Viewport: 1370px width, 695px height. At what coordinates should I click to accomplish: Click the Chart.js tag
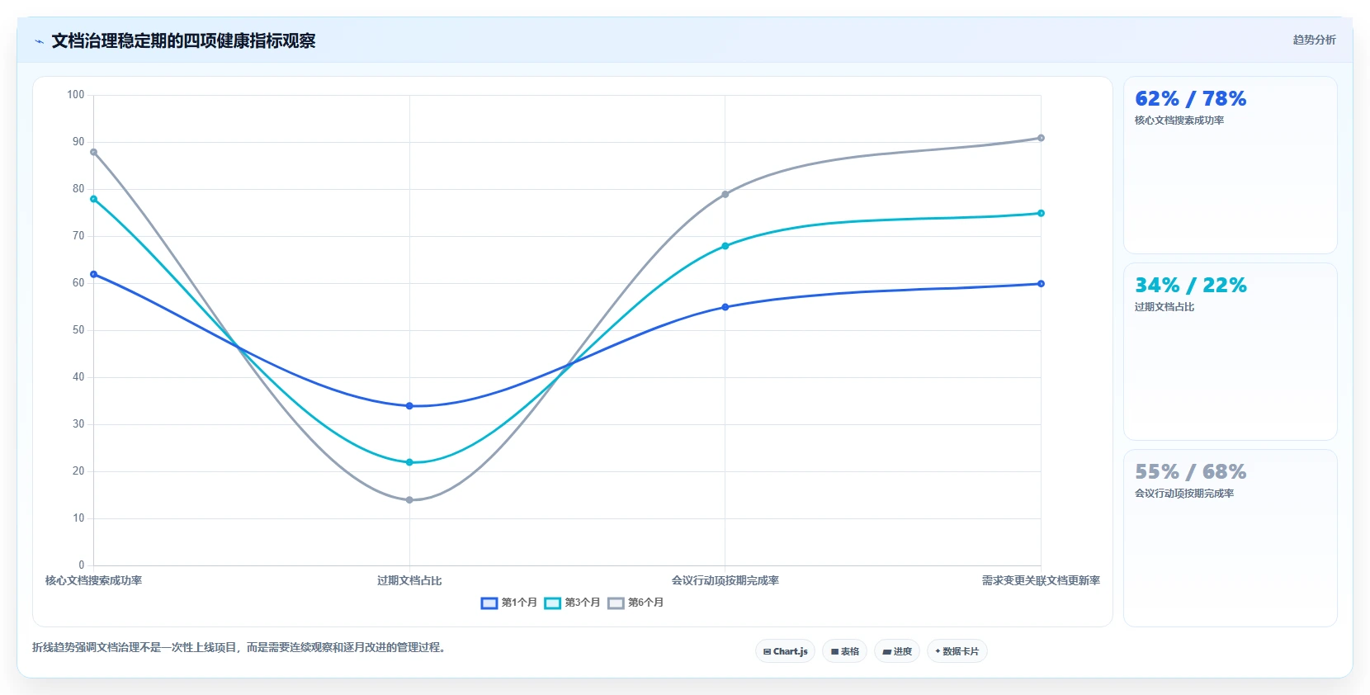(x=785, y=651)
